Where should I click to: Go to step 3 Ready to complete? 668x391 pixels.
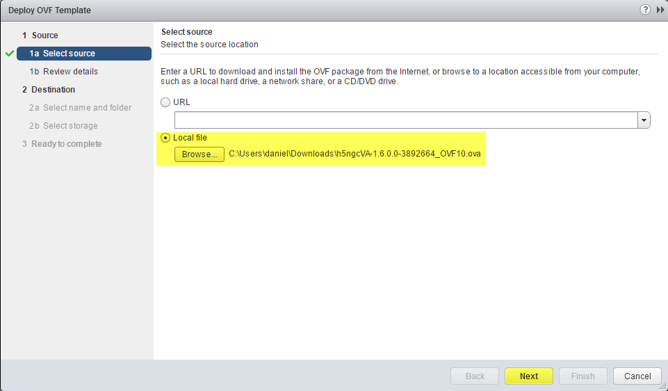(62, 144)
